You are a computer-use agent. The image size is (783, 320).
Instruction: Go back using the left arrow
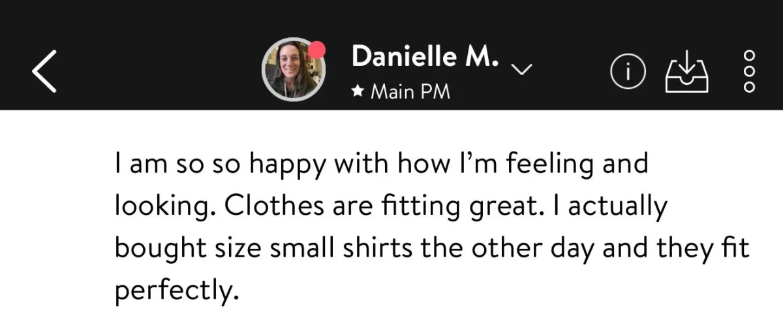pos(45,71)
